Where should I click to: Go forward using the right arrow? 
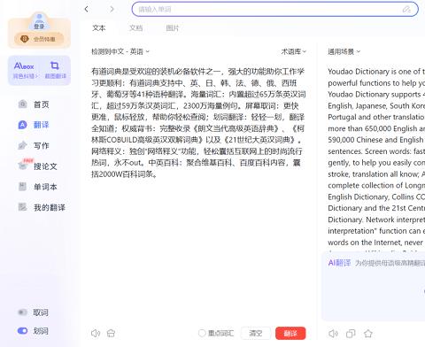tap(112, 9)
